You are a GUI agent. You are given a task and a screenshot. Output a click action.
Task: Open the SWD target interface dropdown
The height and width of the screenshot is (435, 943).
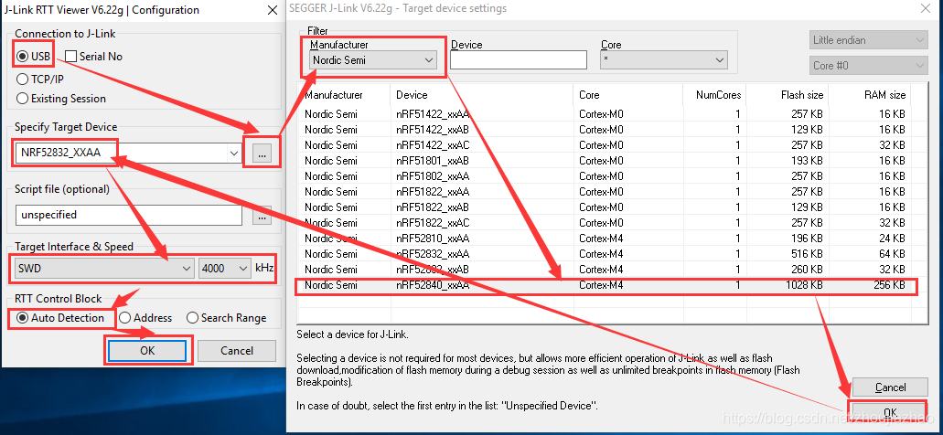102,269
